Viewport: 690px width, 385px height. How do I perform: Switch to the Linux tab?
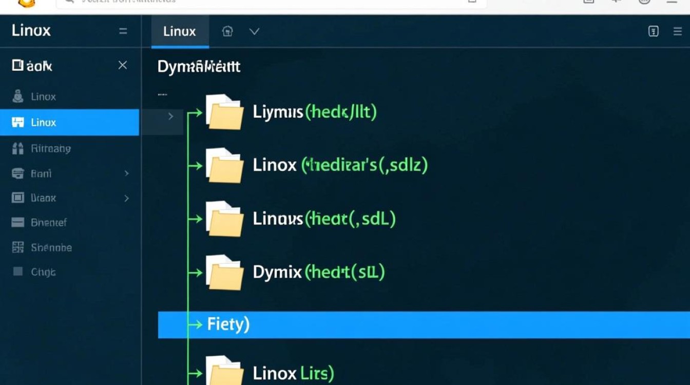tap(179, 31)
